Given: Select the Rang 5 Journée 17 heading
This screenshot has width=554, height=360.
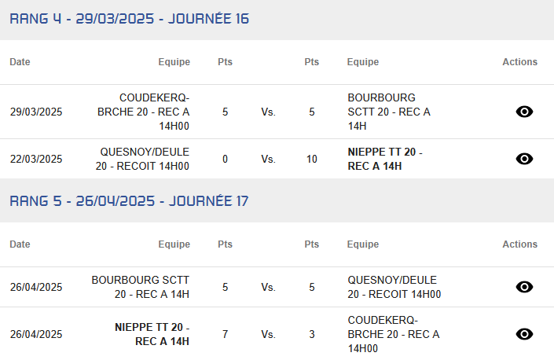Looking at the screenshot, I should (x=129, y=201).
